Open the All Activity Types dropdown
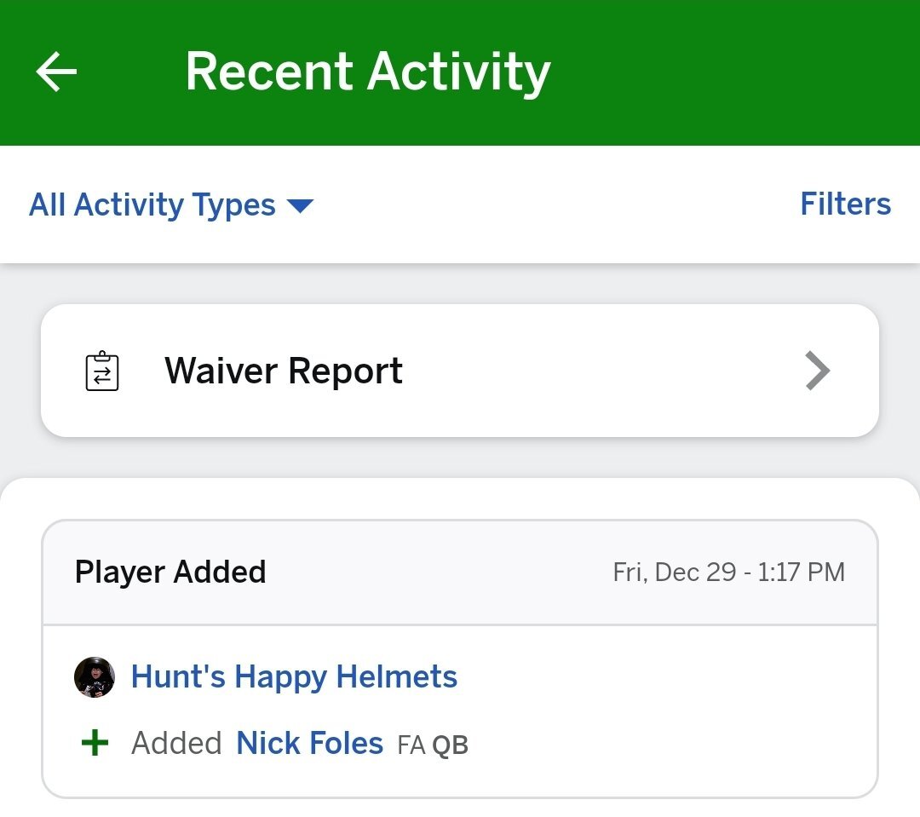920x817 pixels. point(171,204)
